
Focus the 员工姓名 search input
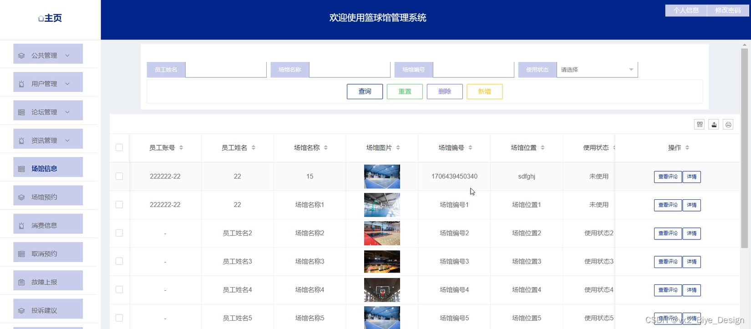pyautogui.click(x=226, y=70)
